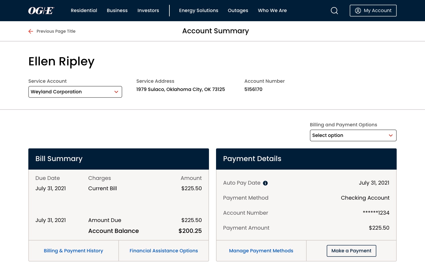Screen dimensions: 425x265
Task: Click the Charges column header
Action: tap(99, 178)
